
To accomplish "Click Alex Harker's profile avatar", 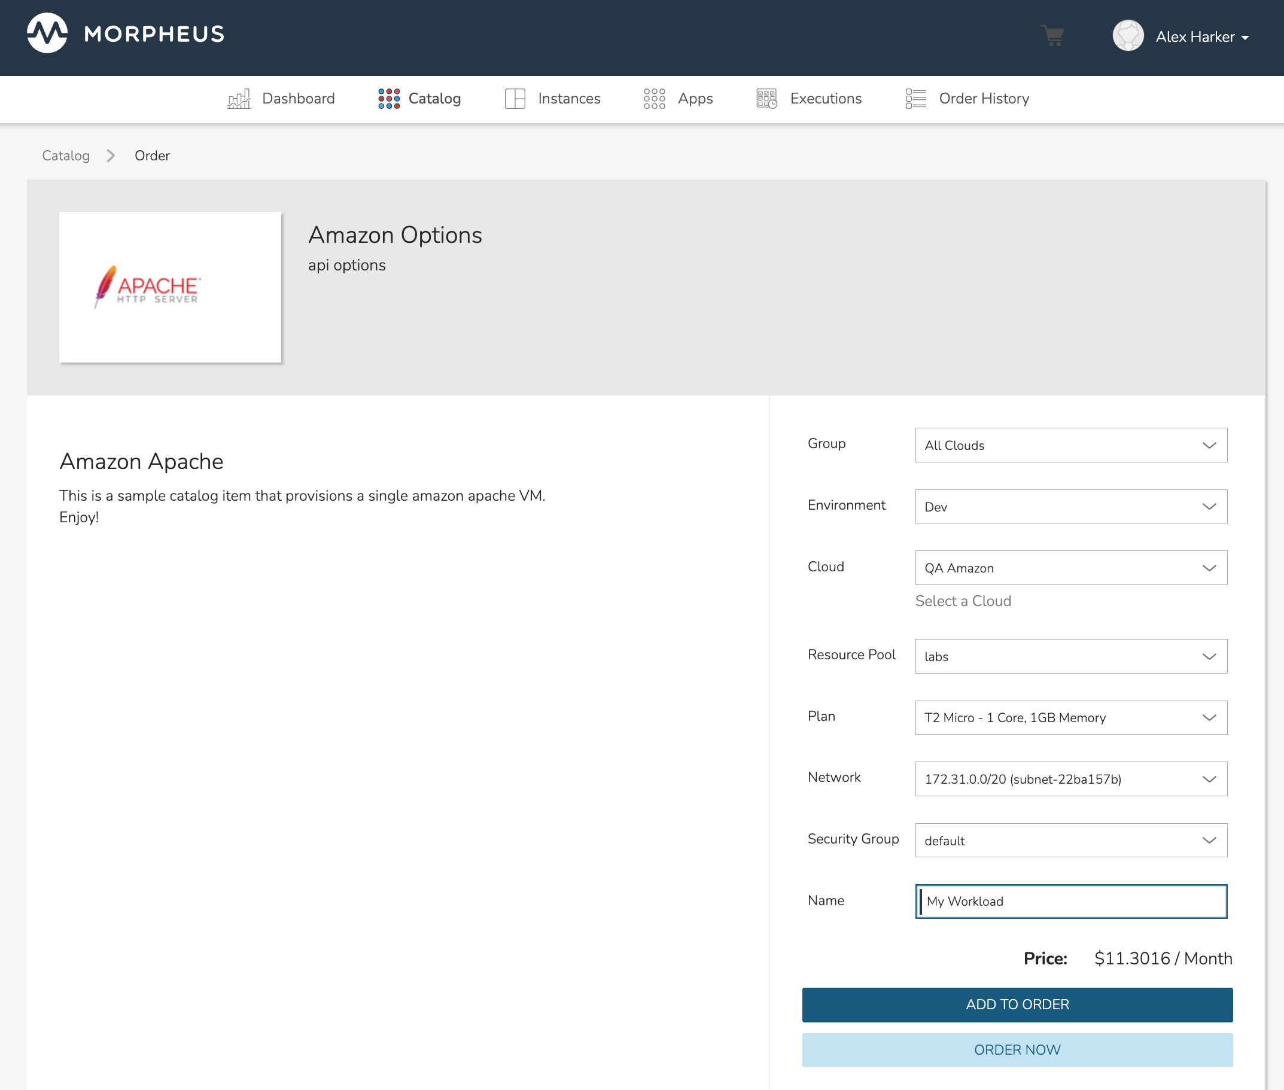I will 1127,35.
